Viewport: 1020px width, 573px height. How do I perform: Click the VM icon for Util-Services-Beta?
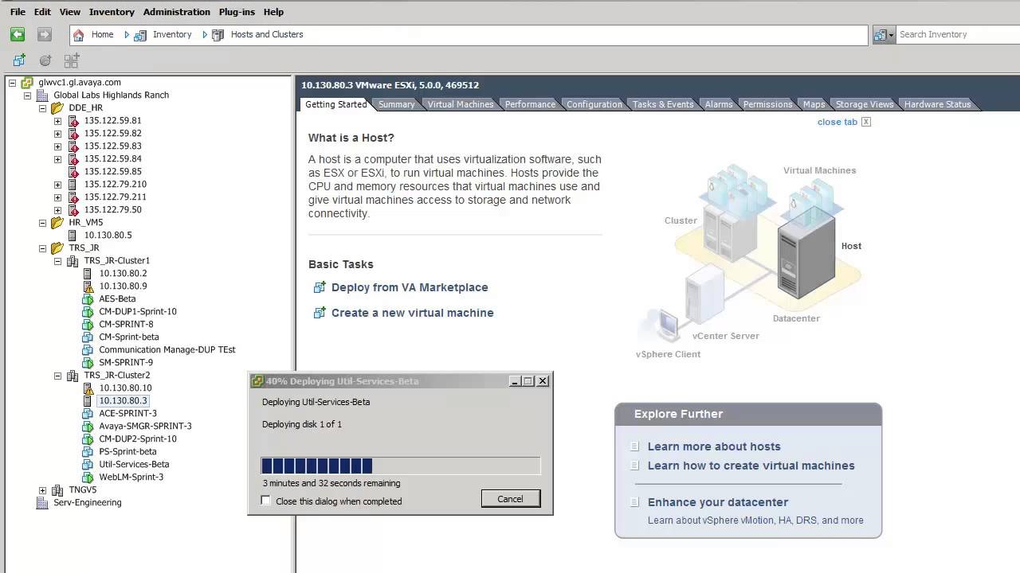coord(88,465)
